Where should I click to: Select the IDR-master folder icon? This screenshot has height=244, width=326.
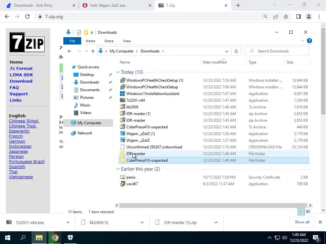123,153
